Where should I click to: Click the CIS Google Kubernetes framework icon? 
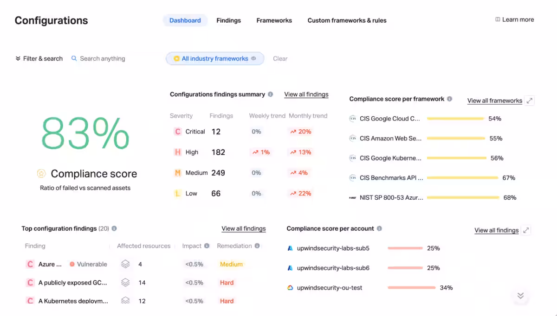pos(352,158)
